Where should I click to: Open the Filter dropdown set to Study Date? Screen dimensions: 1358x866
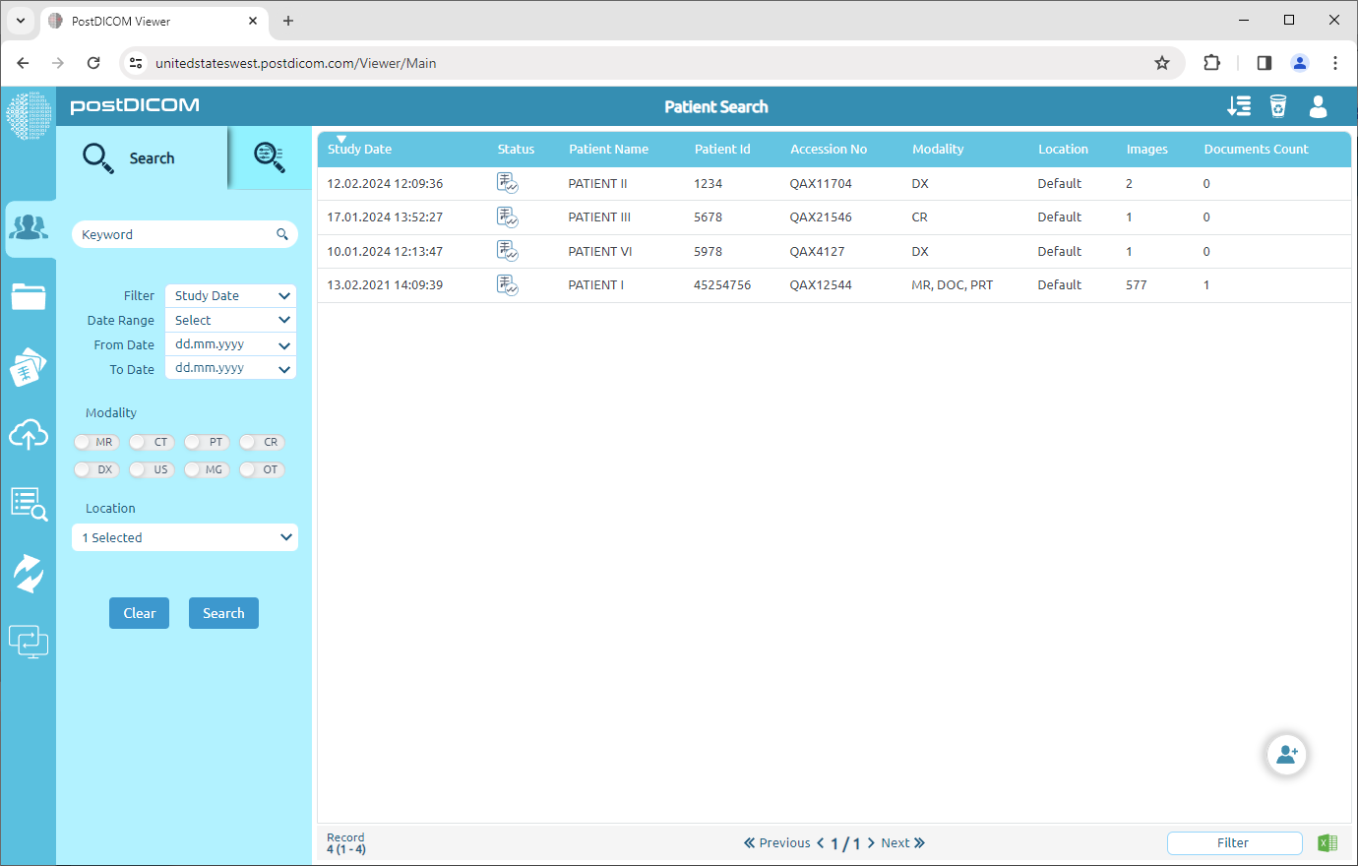[x=230, y=295]
